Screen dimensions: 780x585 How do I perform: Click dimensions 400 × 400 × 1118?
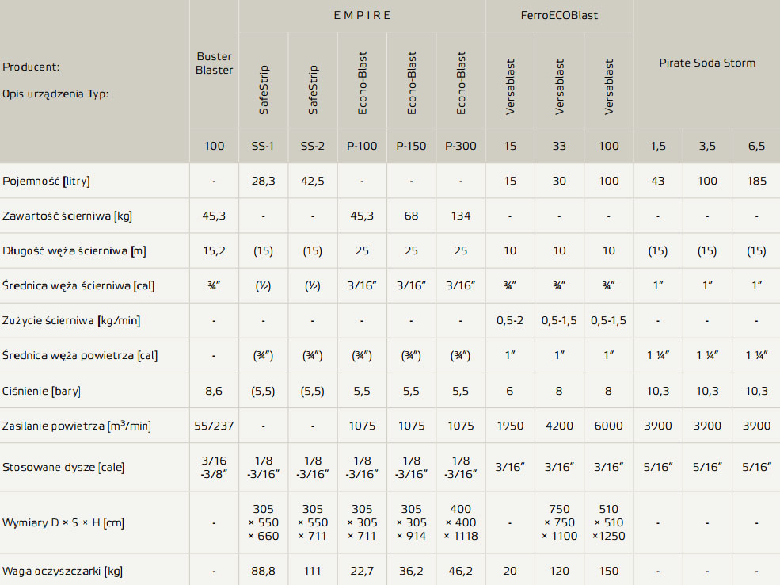tap(461, 522)
